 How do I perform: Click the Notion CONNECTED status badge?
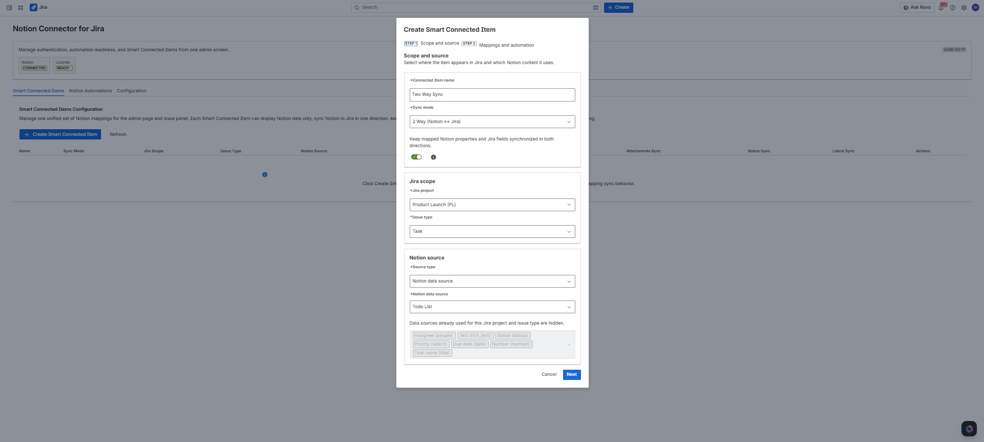tap(34, 68)
